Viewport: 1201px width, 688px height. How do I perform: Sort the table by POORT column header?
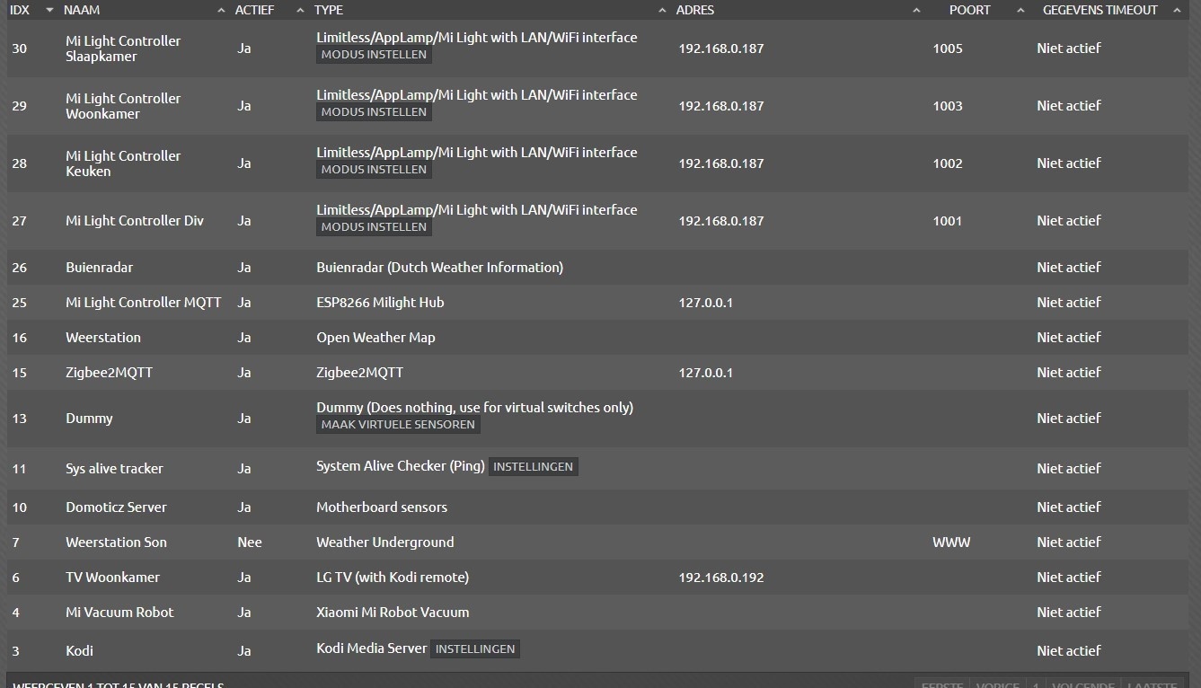click(x=969, y=10)
